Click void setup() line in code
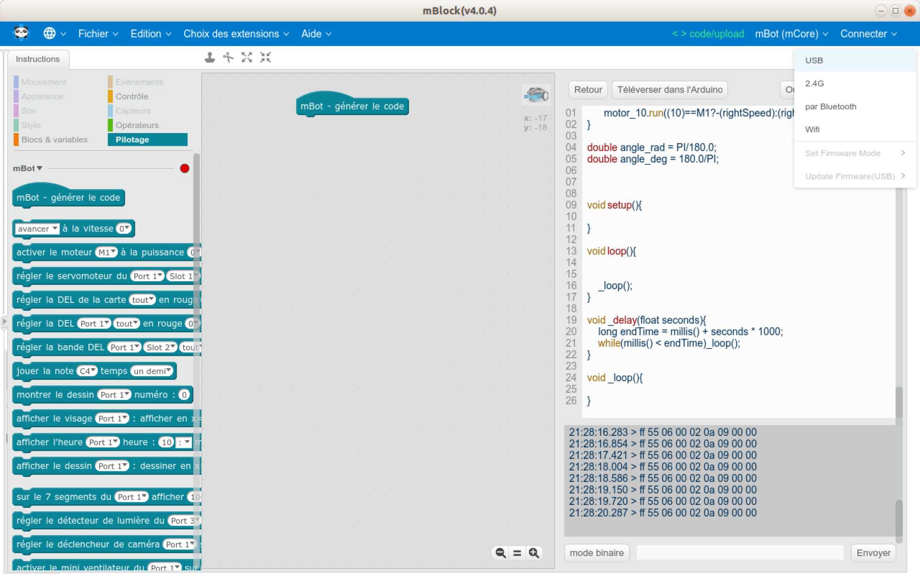The height and width of the screenshot is (574, 920). point(614,205)
